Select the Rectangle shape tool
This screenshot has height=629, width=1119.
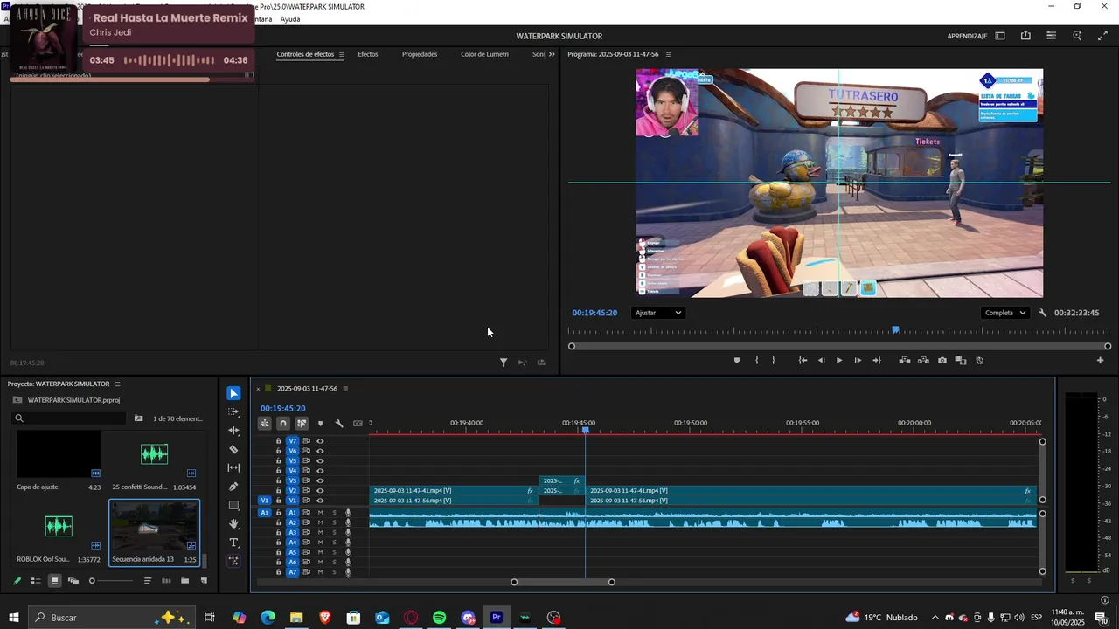(233, 506)
